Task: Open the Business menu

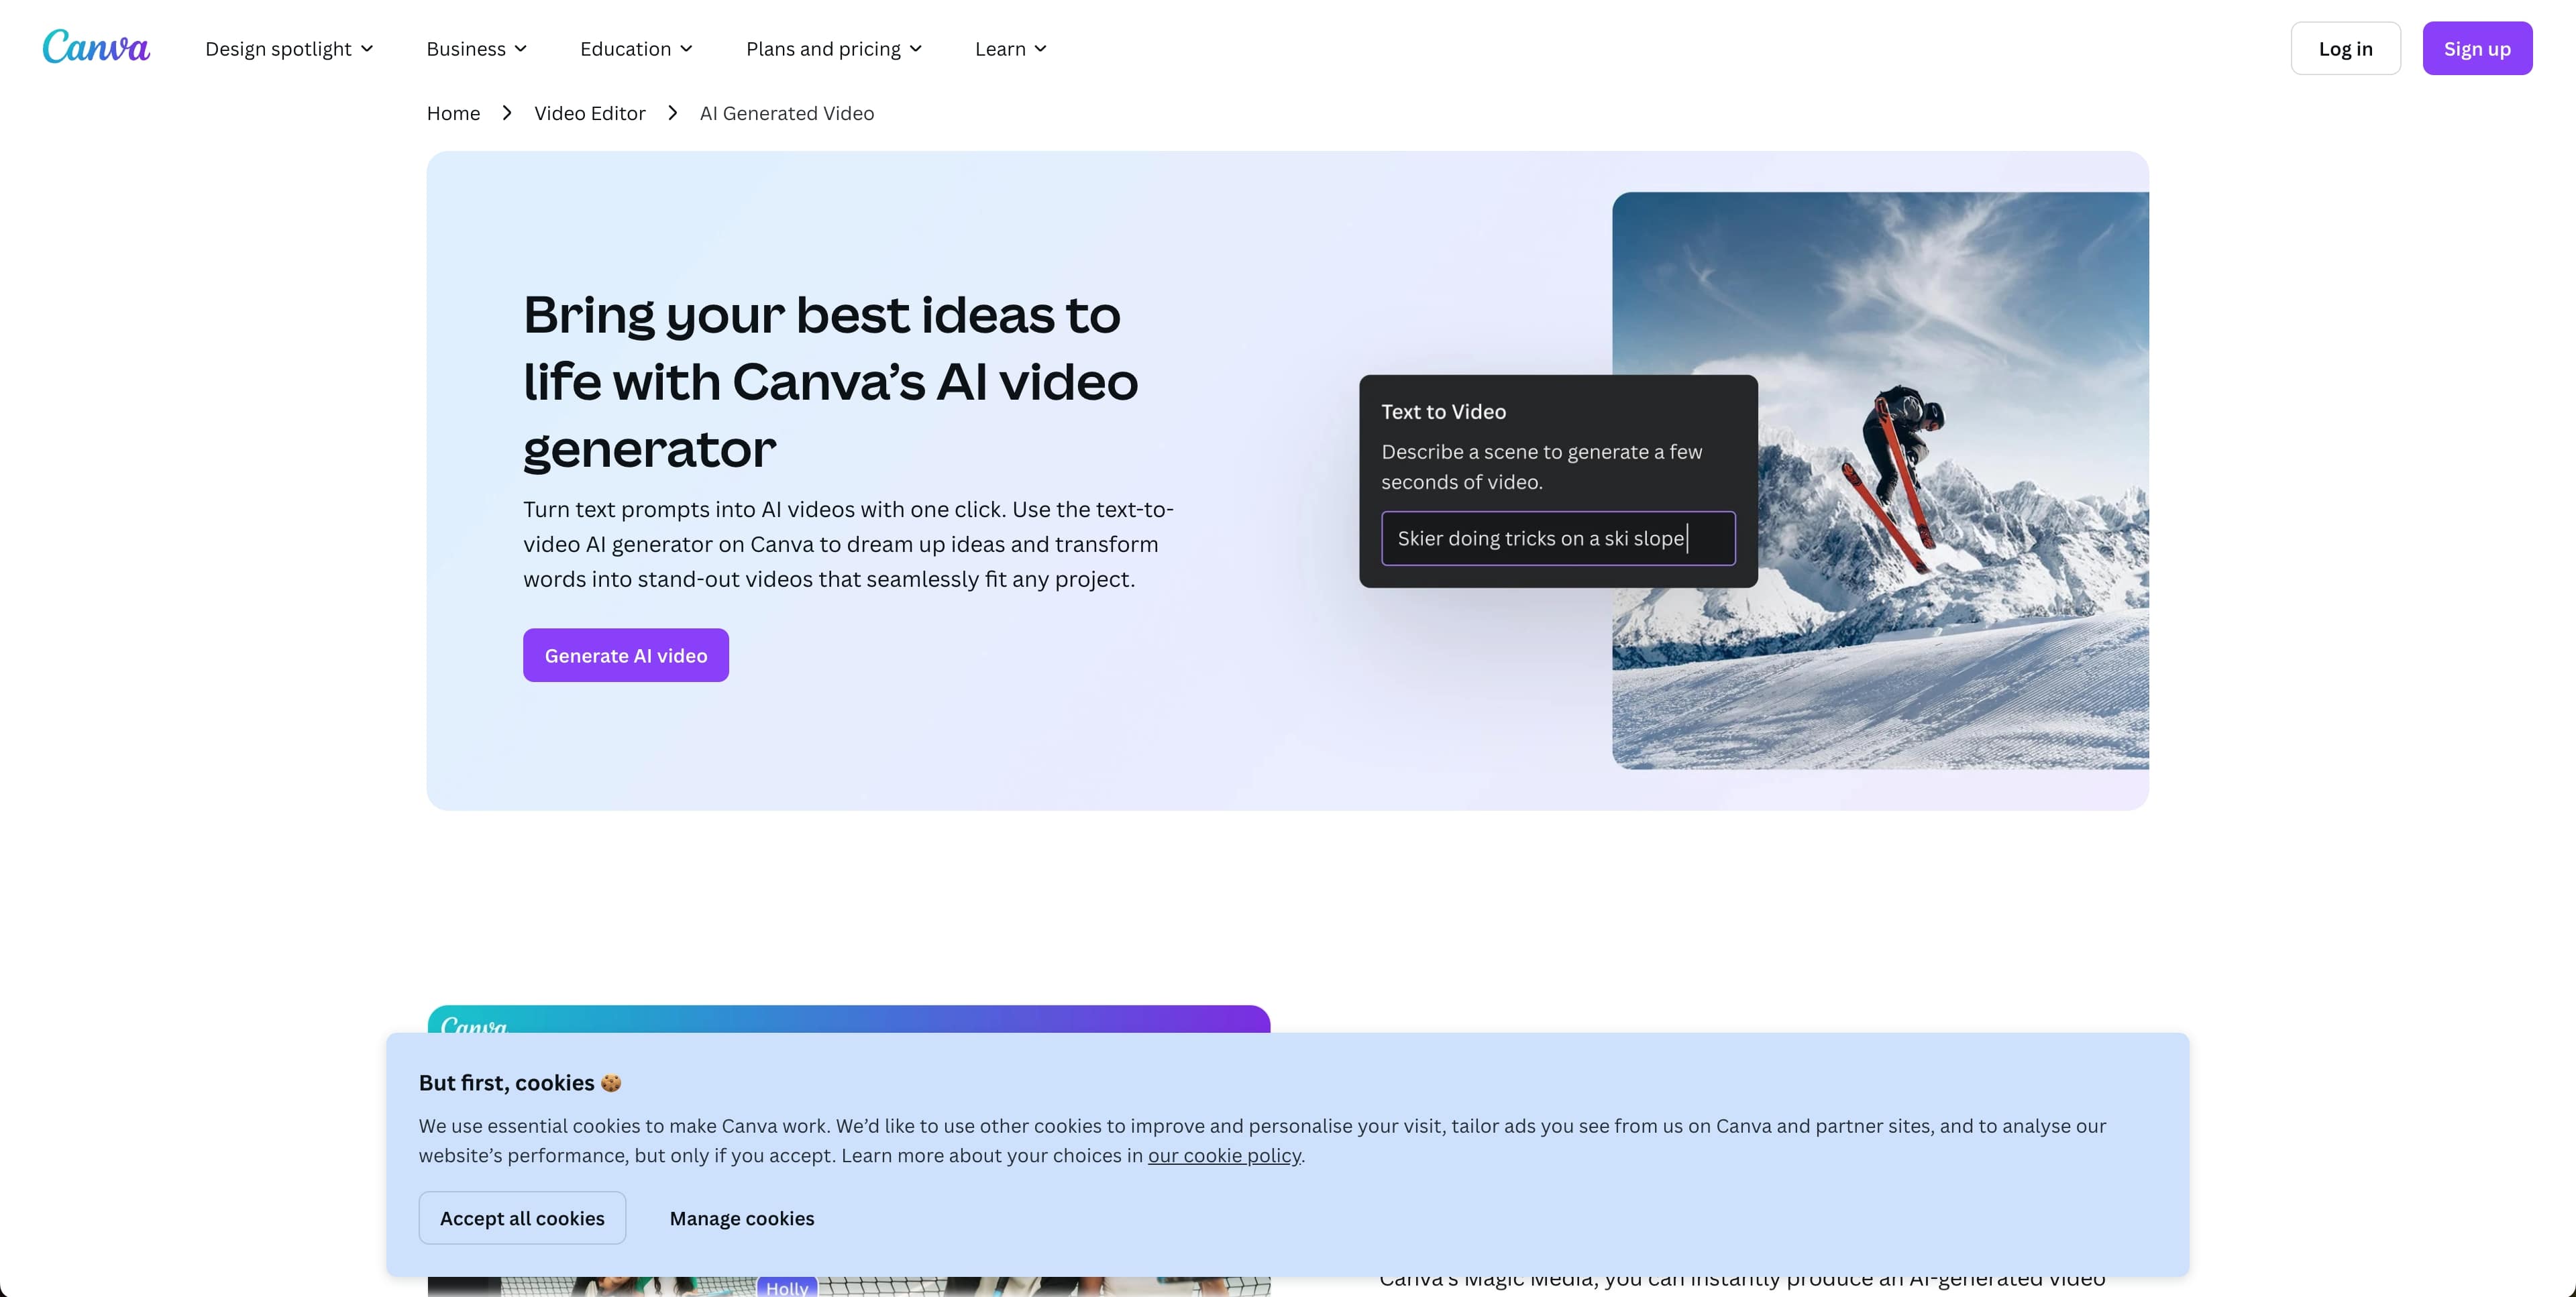Action: pos(476,49)
